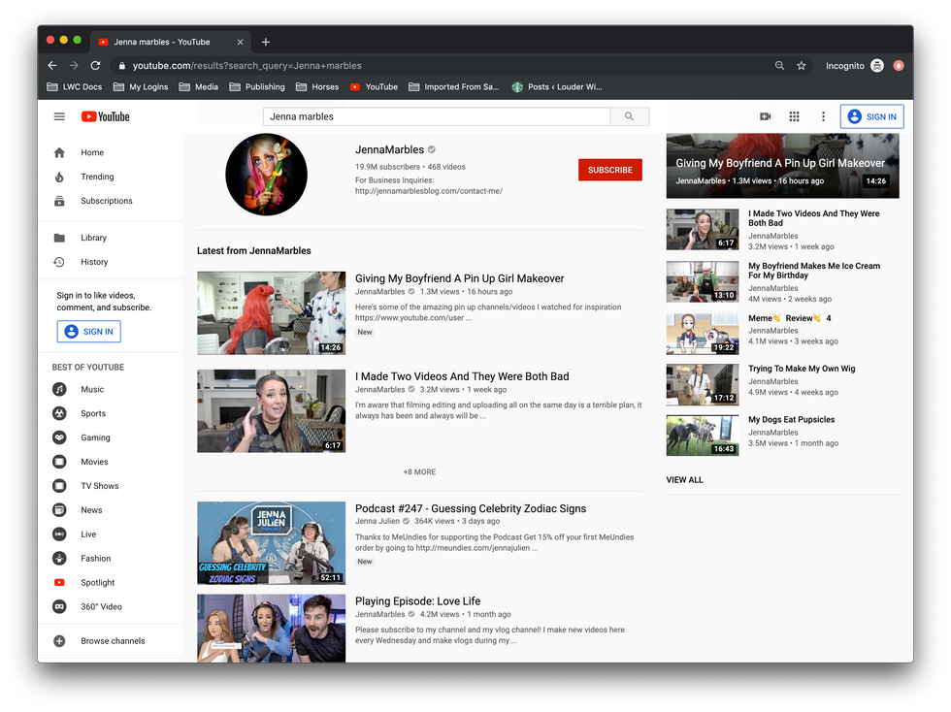Click the YouTube search field

pos(437,116)
